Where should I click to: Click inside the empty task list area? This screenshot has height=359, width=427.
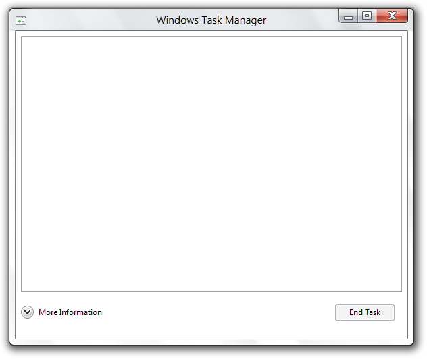pyautogui.click(x=211, y=164)
